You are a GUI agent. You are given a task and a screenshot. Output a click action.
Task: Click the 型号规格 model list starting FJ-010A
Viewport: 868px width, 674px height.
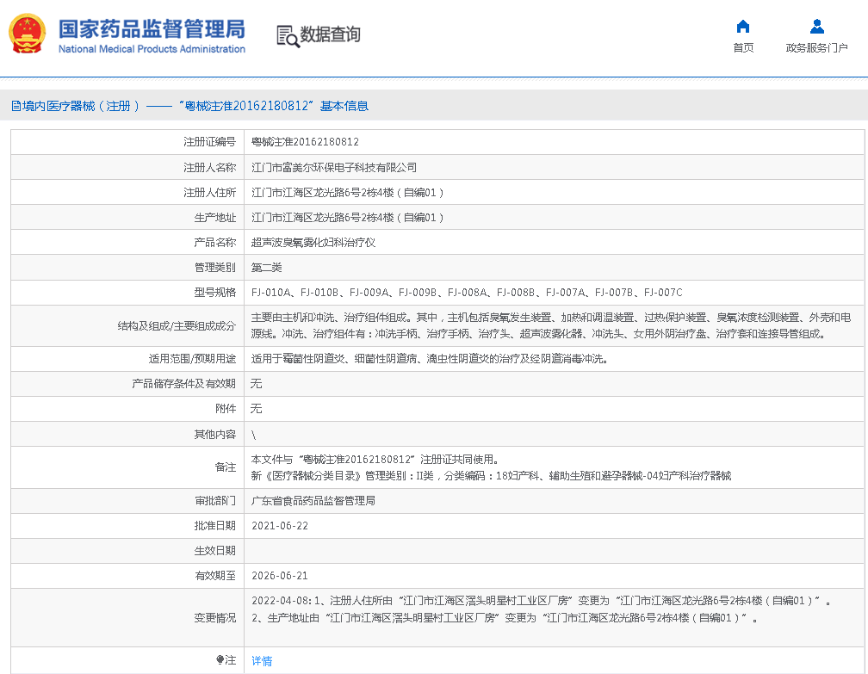click(x=466, y=293)
